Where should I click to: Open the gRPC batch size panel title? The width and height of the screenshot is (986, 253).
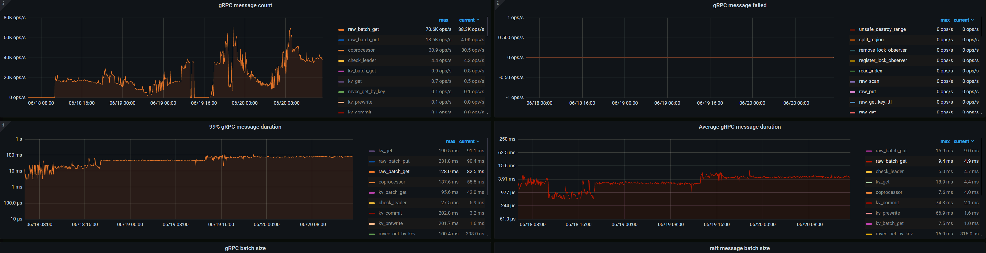pyautogui.click(x=245, y=248)
